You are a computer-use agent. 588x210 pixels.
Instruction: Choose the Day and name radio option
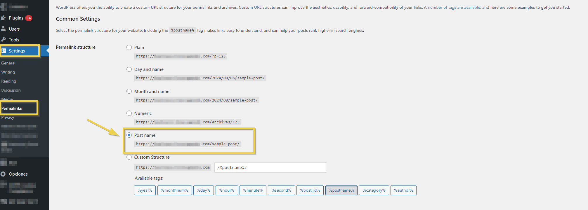129,69
